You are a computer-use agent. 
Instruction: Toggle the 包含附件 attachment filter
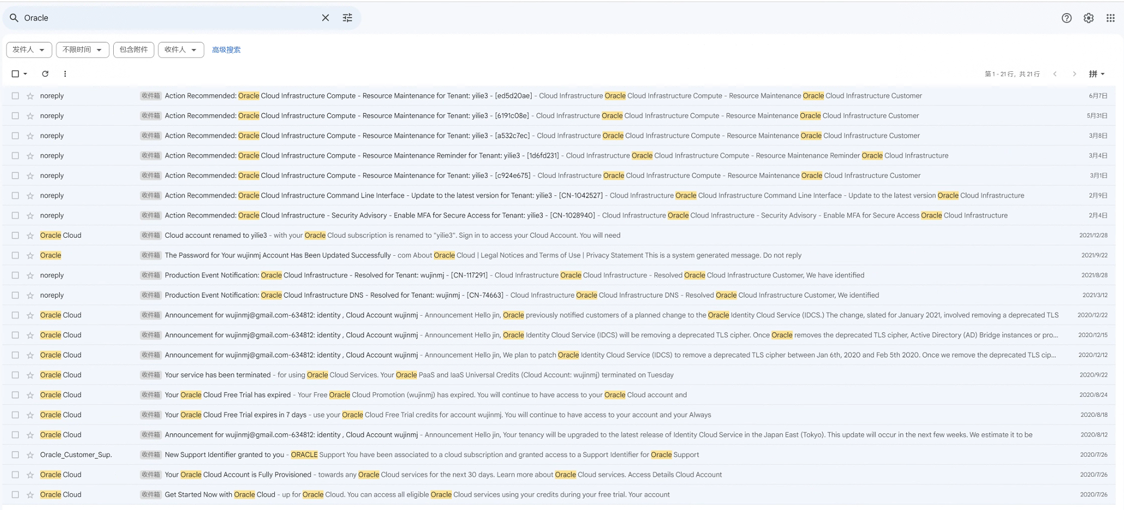tap(133, 50)
